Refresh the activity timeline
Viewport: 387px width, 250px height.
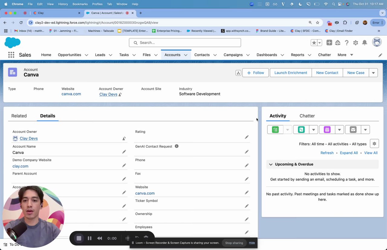pos(327,153)
